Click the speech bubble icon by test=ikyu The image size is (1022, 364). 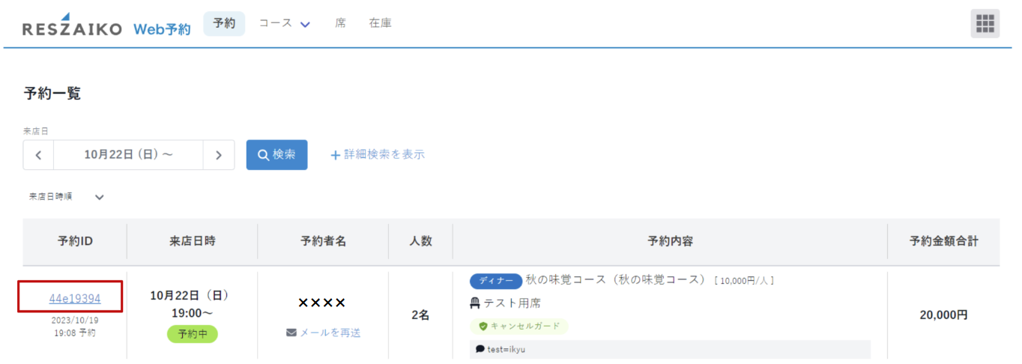tap(480, 349)
